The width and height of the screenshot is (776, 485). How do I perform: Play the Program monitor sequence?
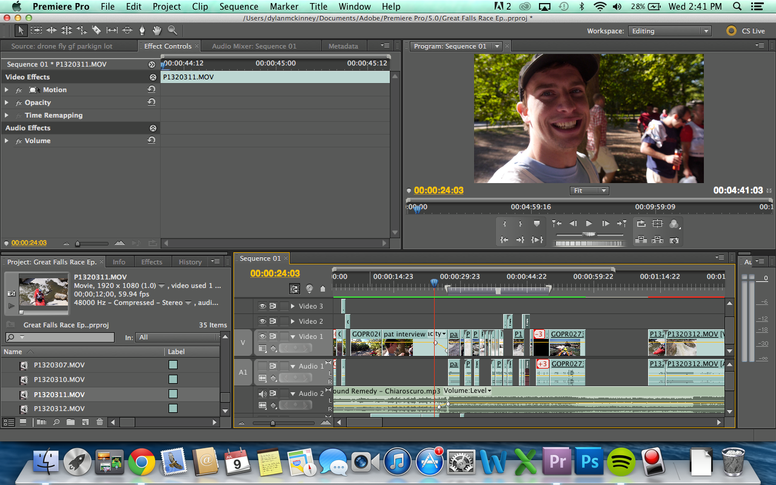click(x=589, y=224)
